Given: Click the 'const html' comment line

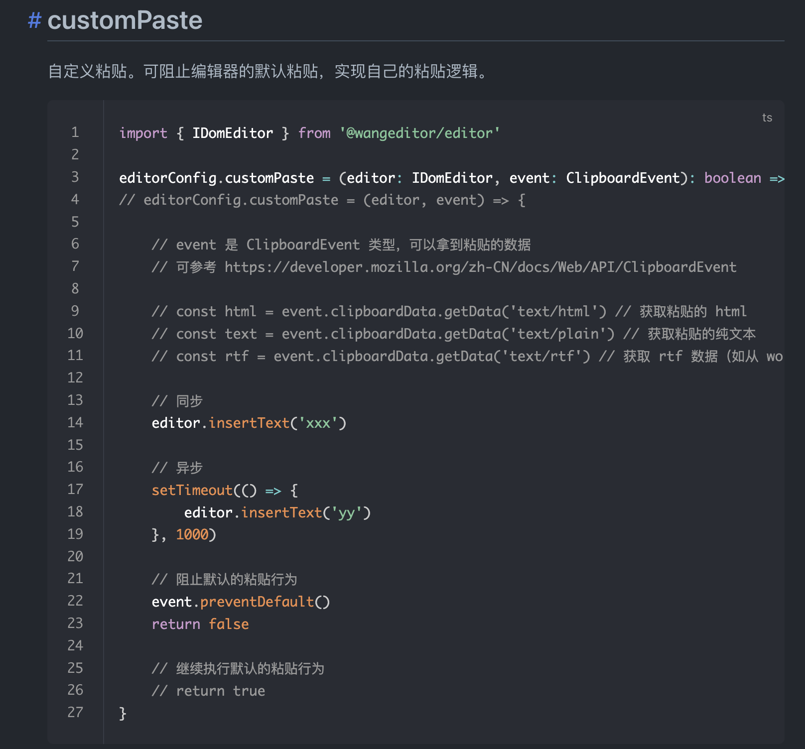Looking at the screenshot, I should pyautogui.click(x=449, y=311).
